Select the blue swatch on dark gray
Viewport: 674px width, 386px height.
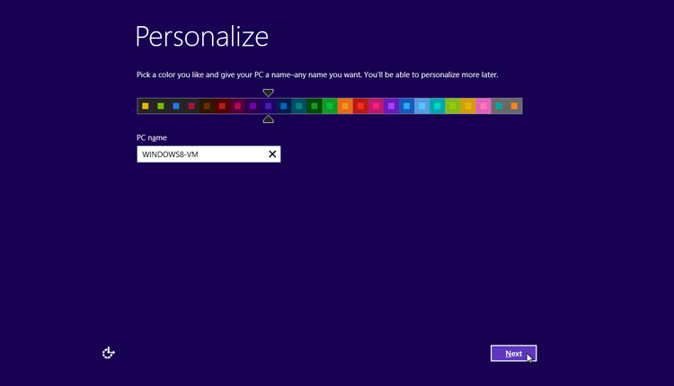coord(176,106)
